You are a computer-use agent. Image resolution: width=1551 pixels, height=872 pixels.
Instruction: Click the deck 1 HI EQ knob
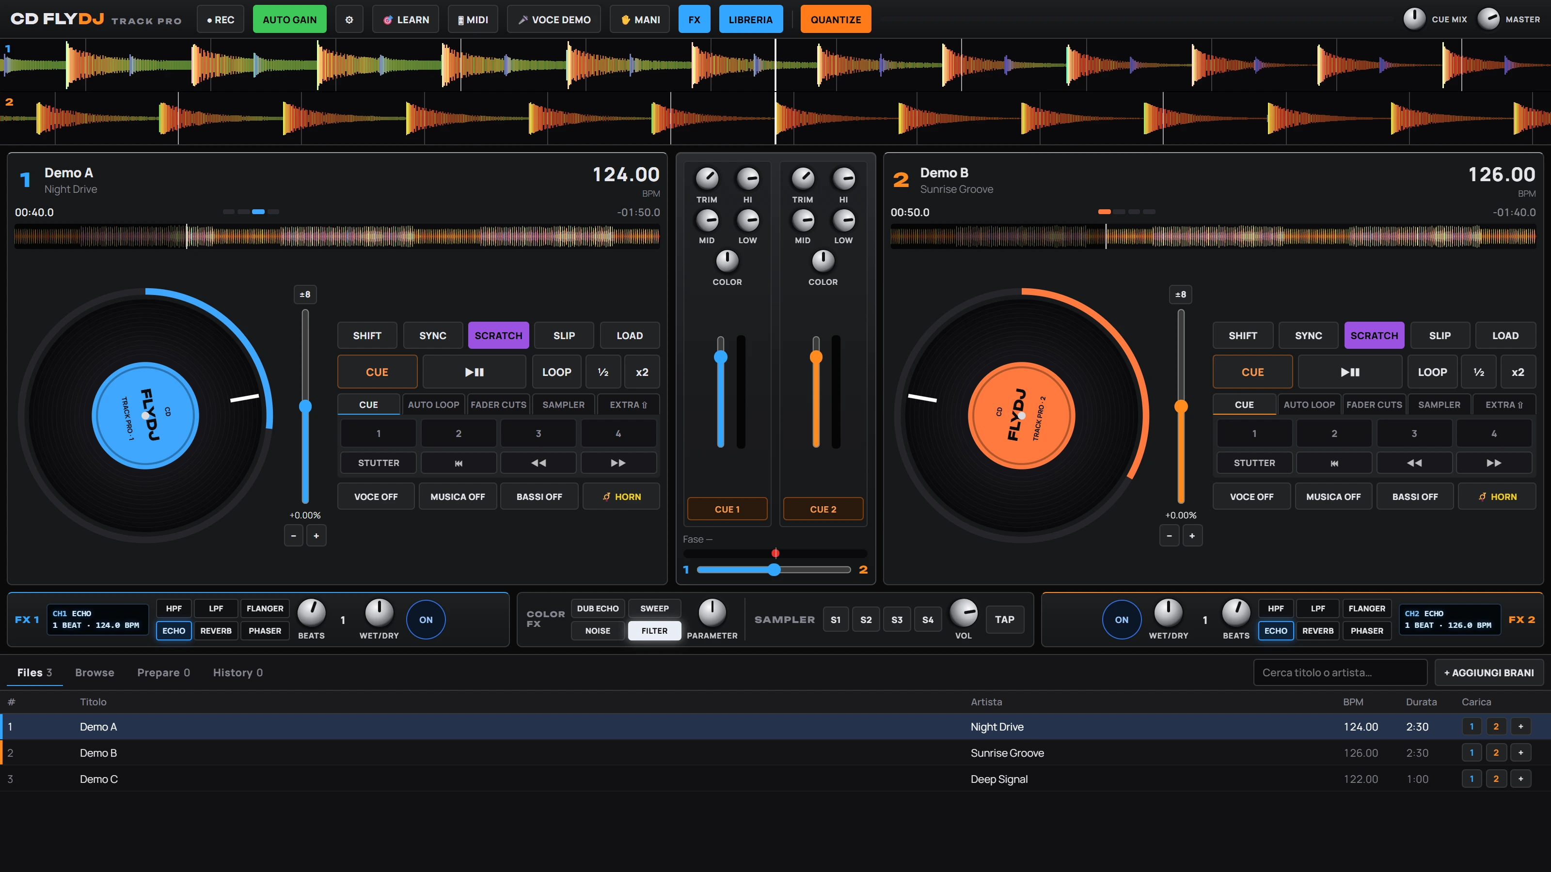(748, 178)
